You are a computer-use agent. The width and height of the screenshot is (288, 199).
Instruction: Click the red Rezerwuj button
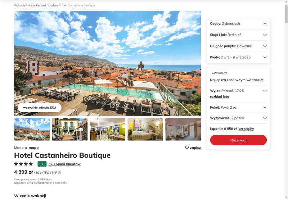point(238,140)
